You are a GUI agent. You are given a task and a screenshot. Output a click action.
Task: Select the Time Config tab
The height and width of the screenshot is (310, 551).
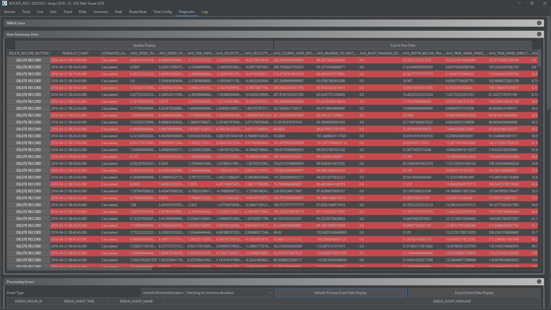pyautogui.click(x=162, y=12)
